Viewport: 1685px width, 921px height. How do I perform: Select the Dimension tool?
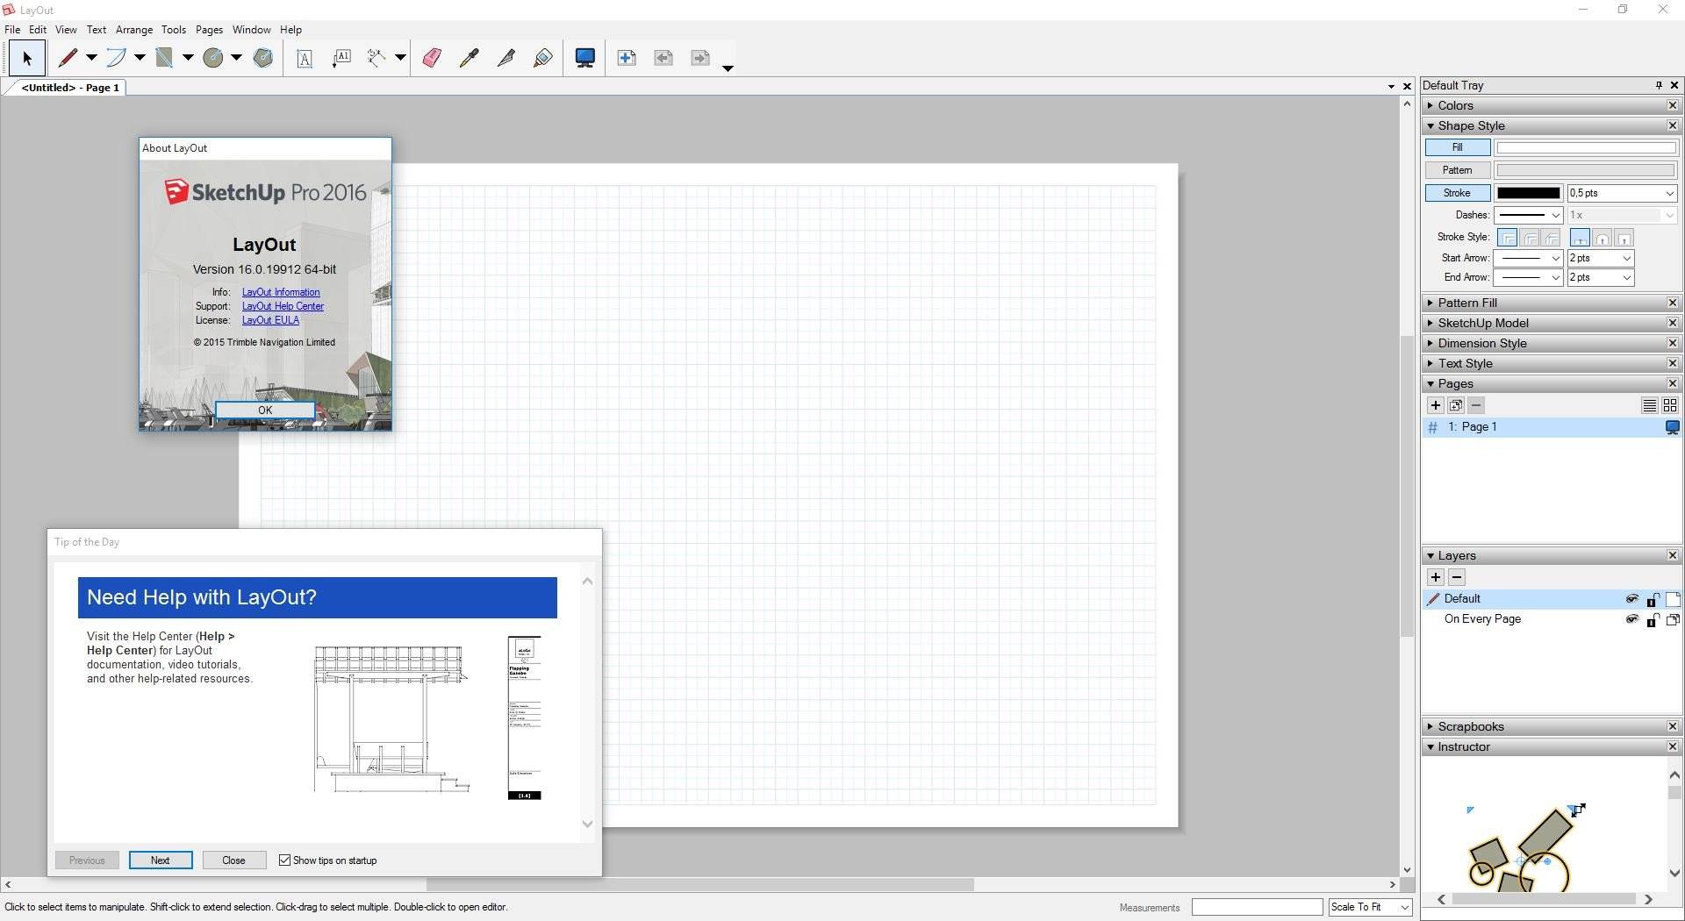coord(376,58)
